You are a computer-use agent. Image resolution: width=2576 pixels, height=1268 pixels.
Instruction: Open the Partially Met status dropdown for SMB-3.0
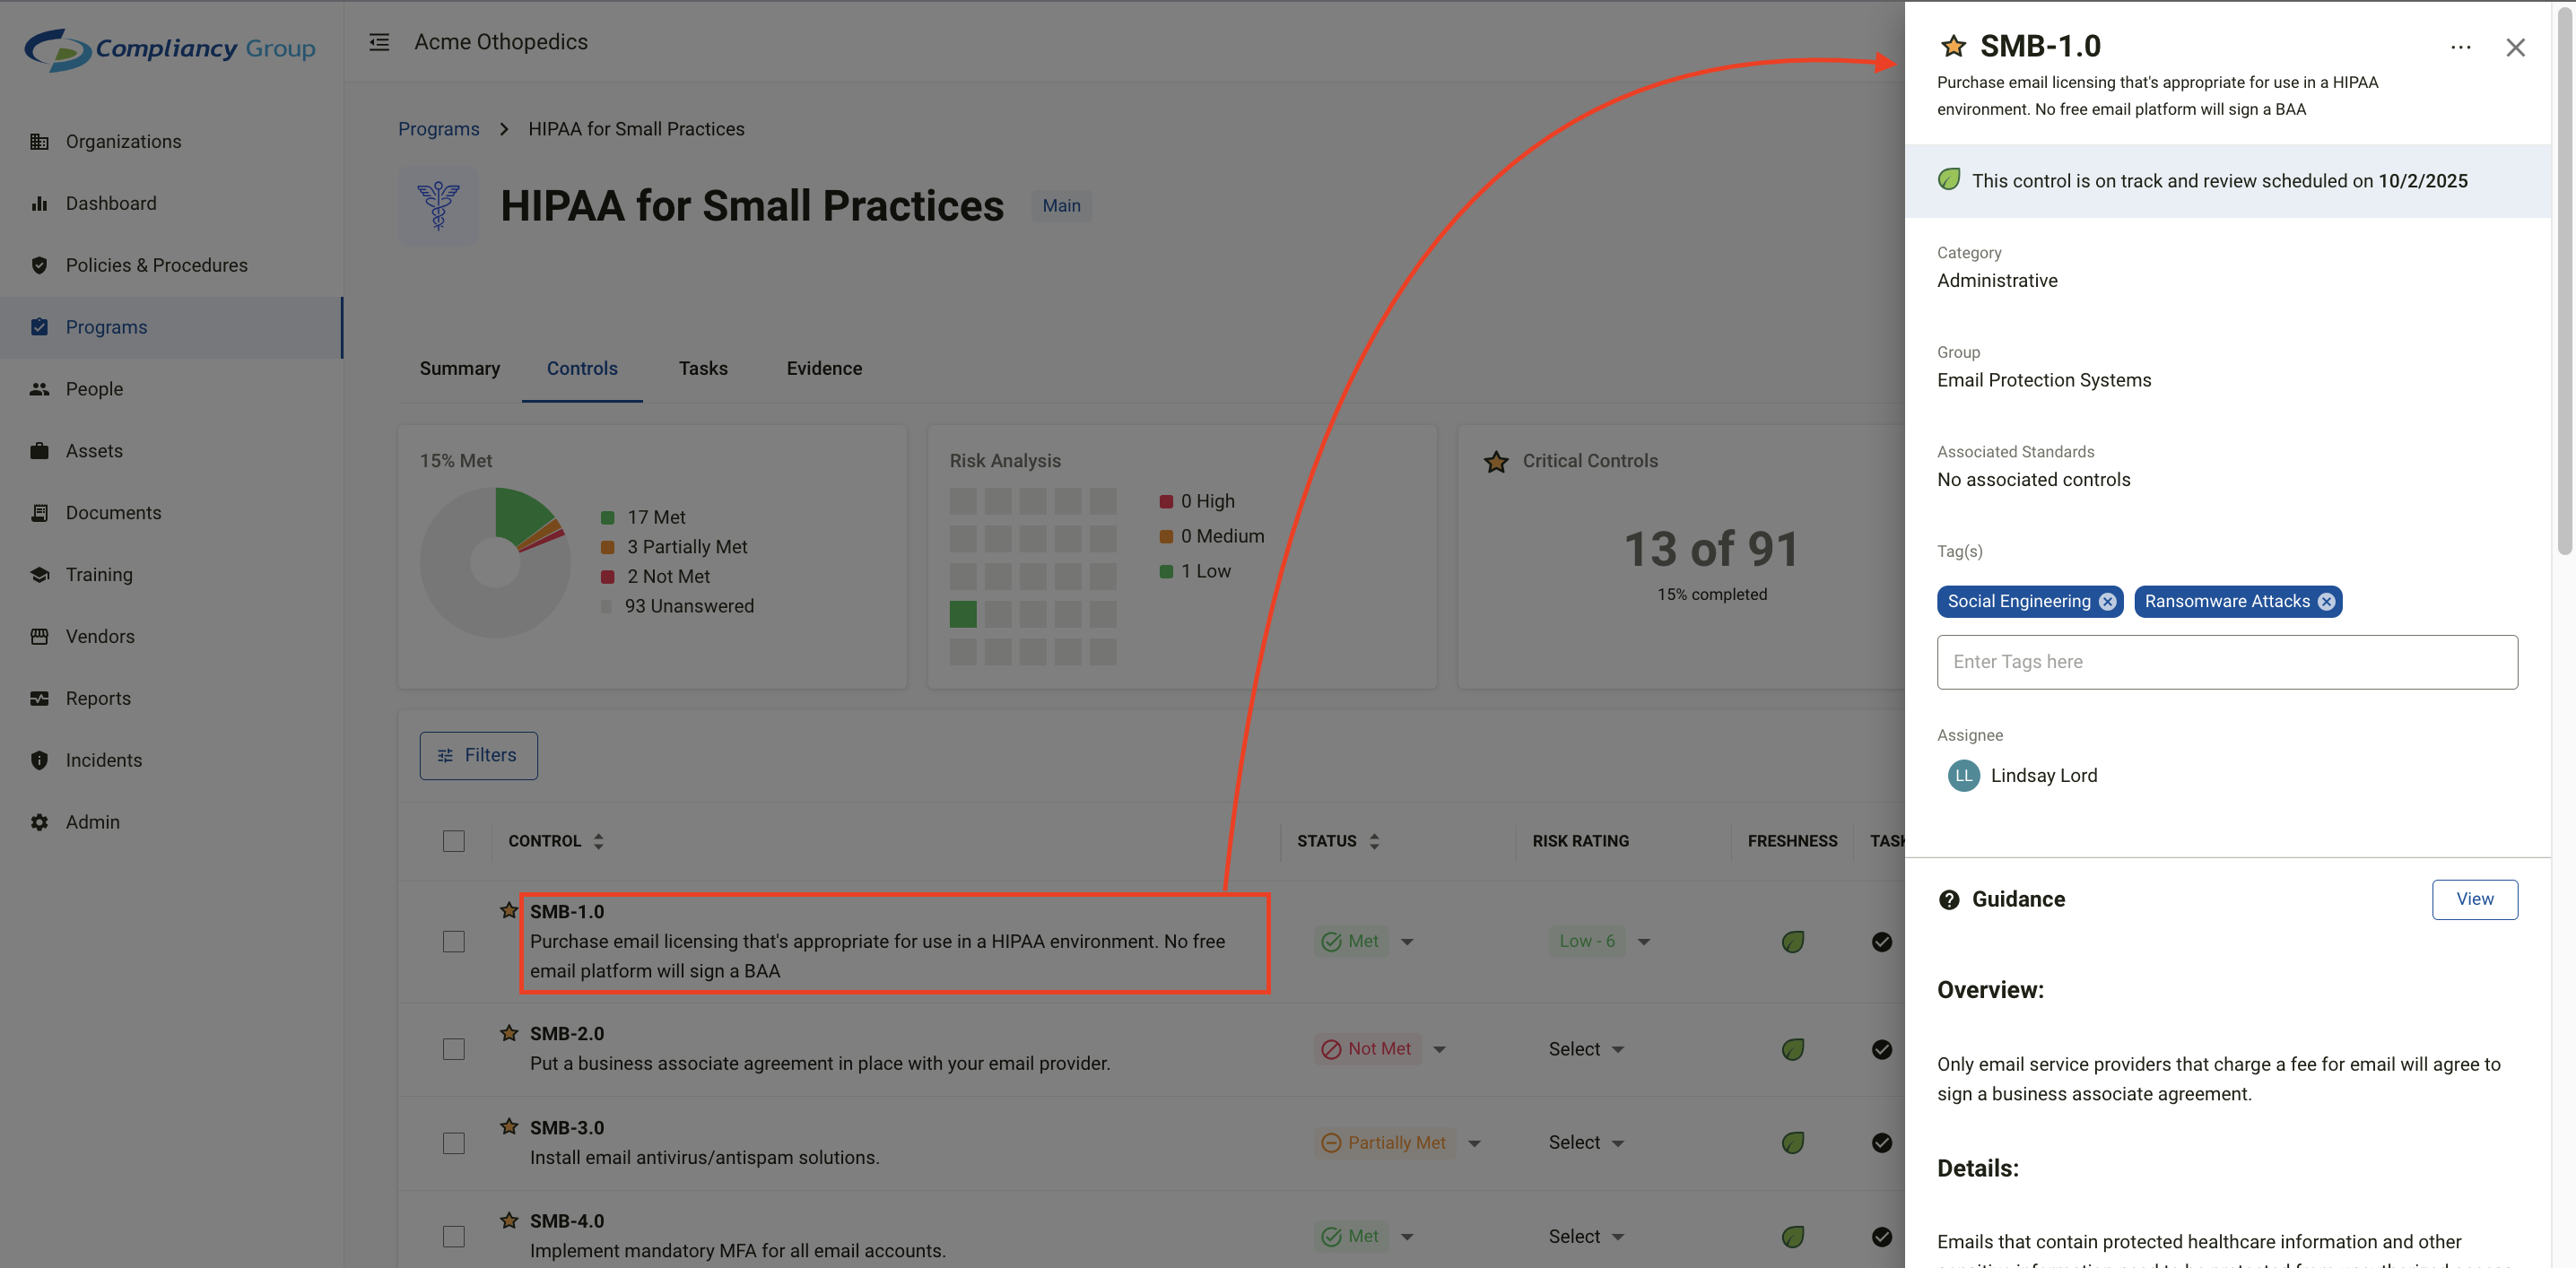point(1473,1143)
